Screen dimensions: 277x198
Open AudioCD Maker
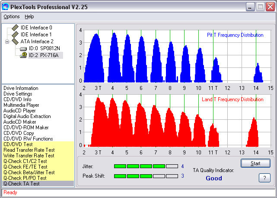[x=19, y=122]
